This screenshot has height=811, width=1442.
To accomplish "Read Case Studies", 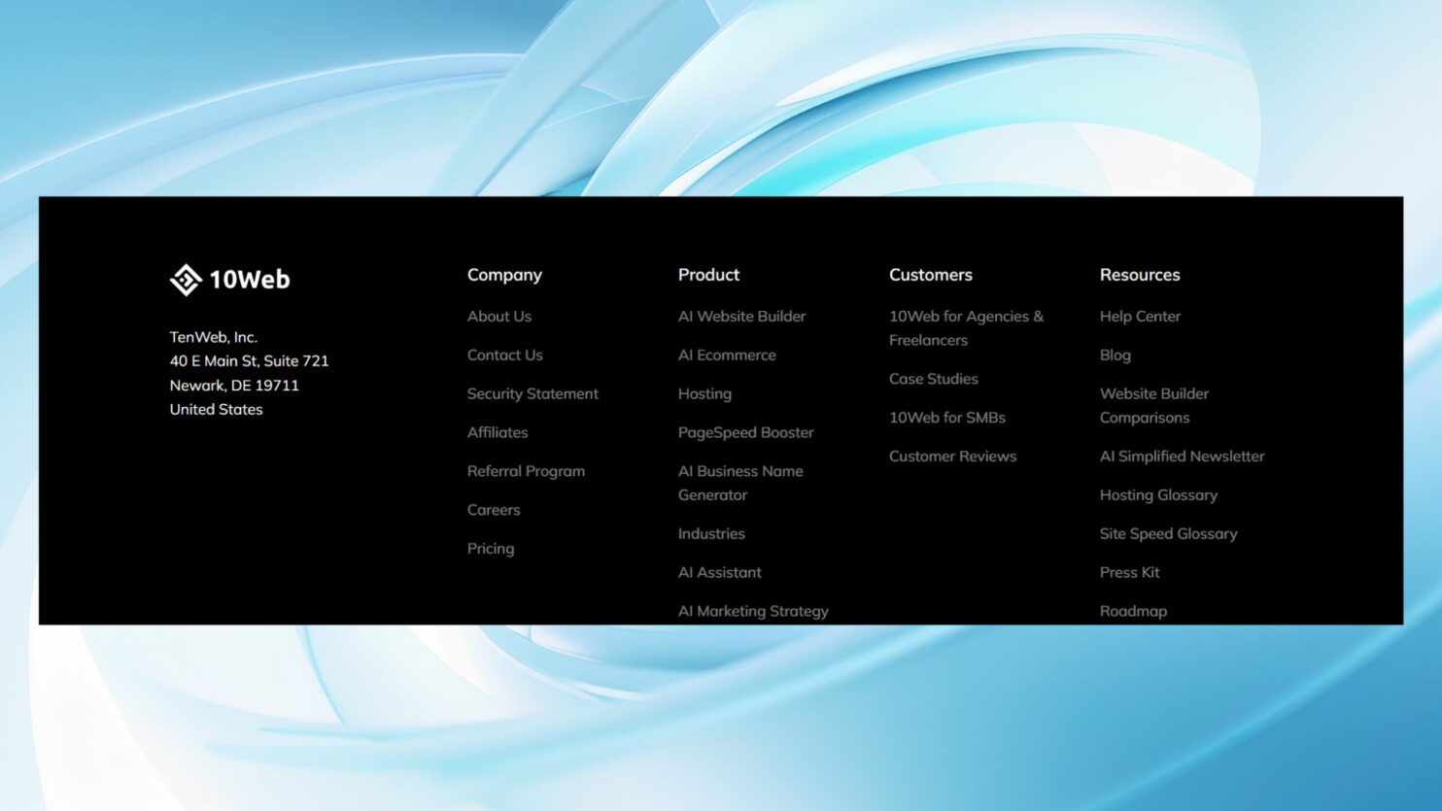I will [x=933, y=379].
